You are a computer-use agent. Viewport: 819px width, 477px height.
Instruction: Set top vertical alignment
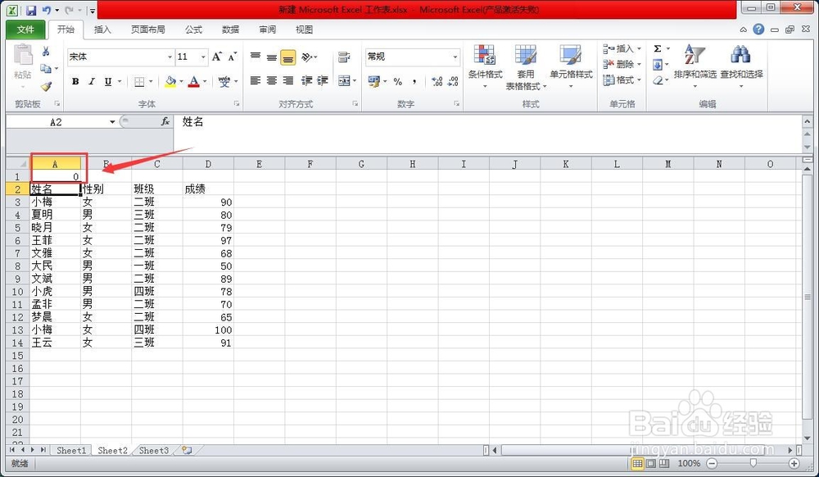pyautogui.click(x=256, y=57)
